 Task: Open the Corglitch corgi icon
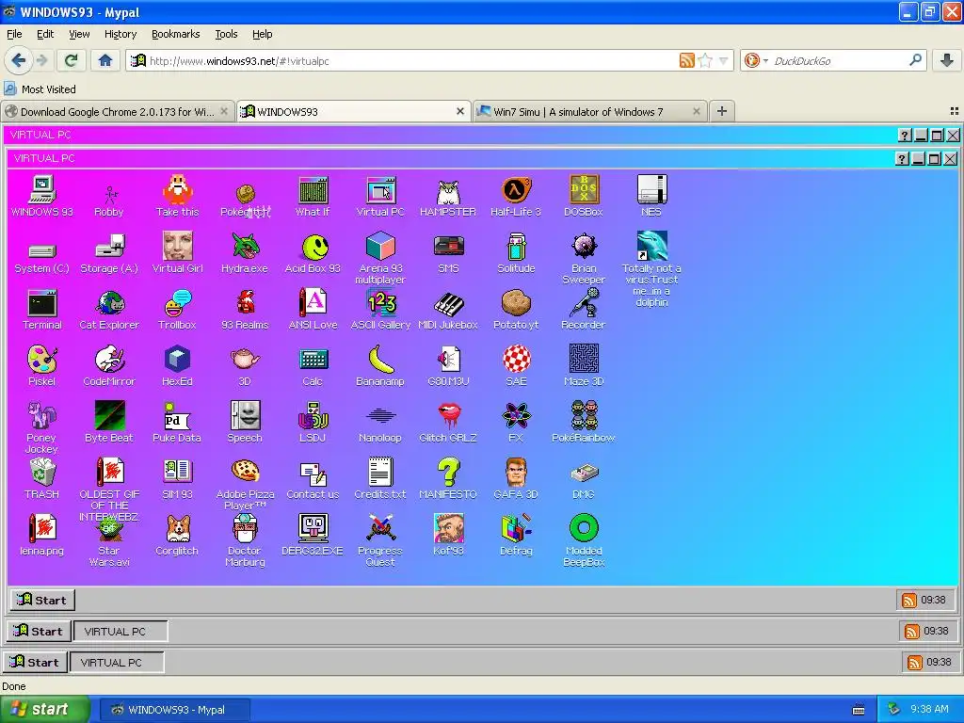(177, 535)
